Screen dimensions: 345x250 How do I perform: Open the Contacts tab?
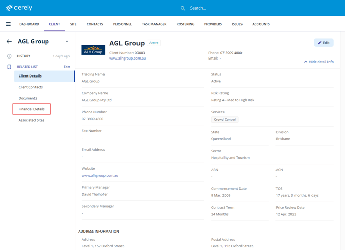[x=95, y=24]
